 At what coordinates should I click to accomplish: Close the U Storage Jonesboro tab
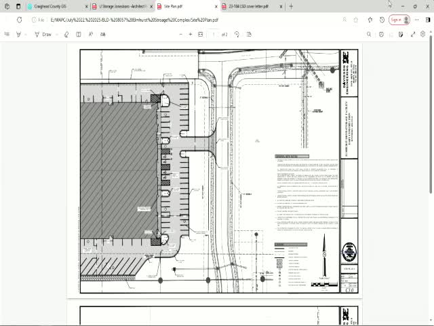[151, 6]
